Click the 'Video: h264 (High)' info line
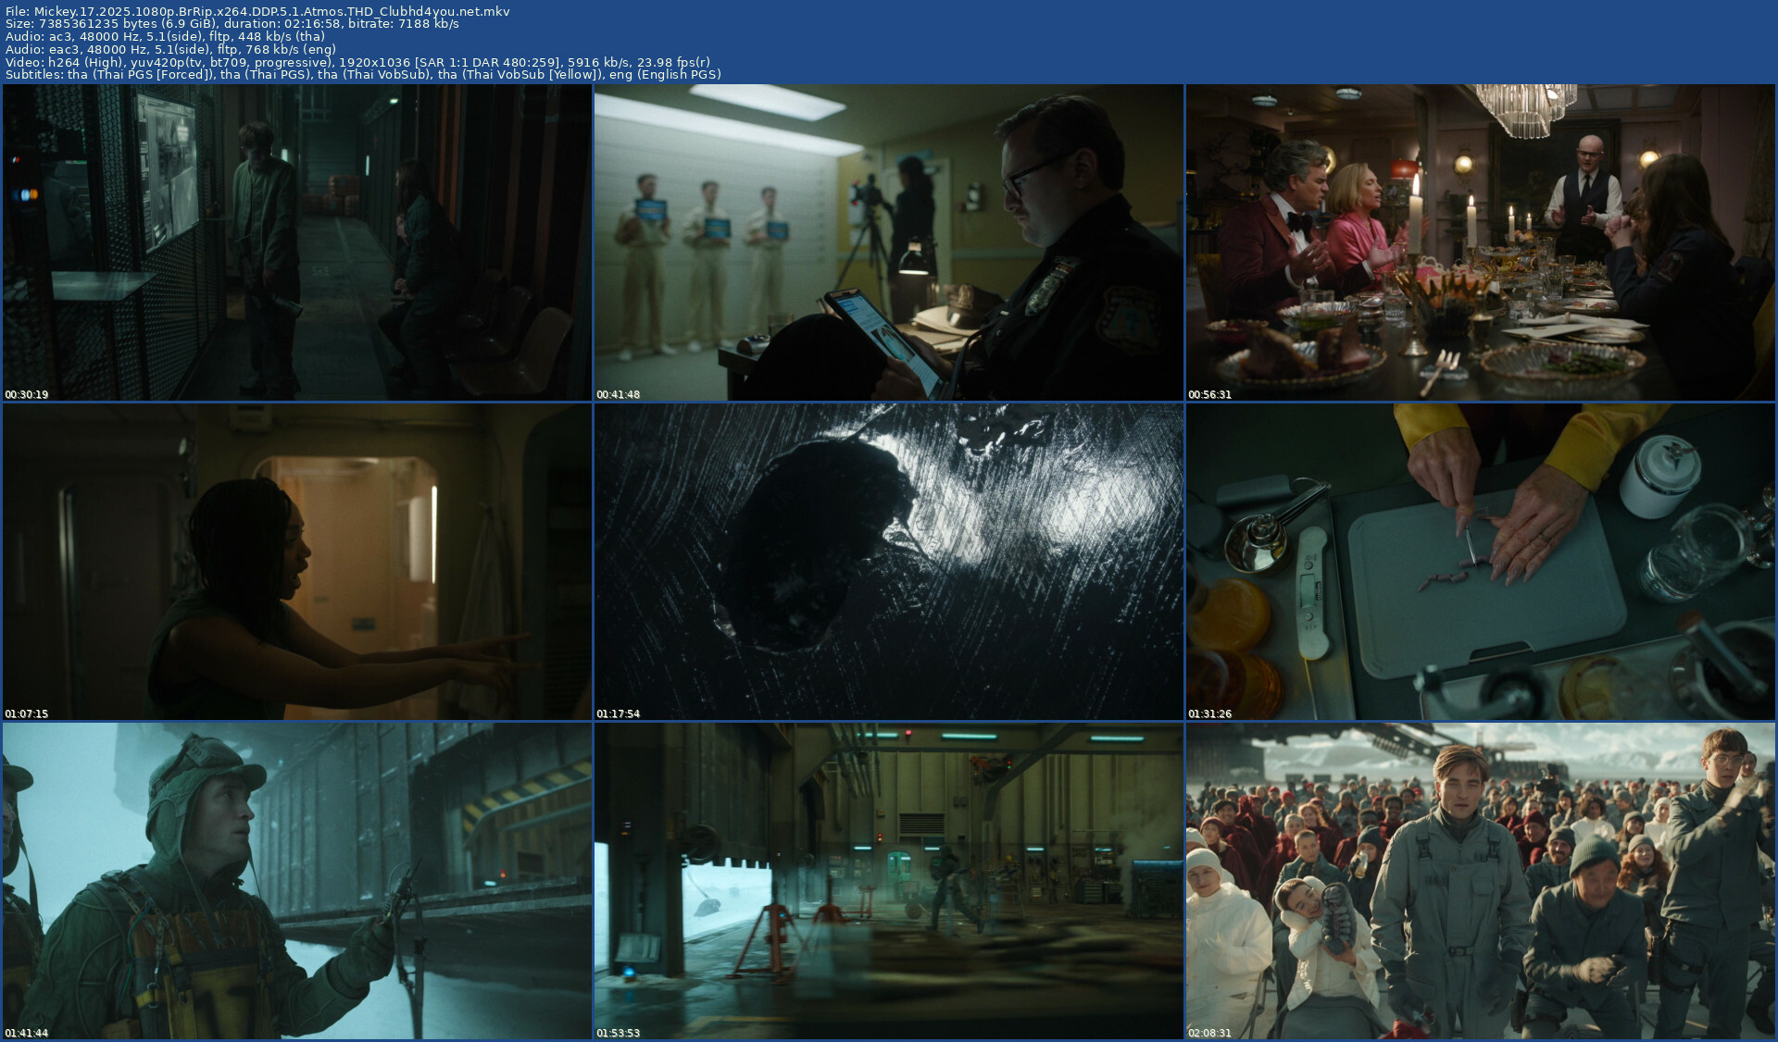 357,62
